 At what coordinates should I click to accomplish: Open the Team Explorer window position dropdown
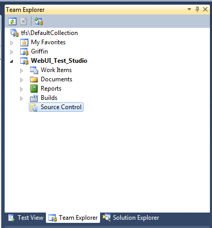click(x=189, y=9)
